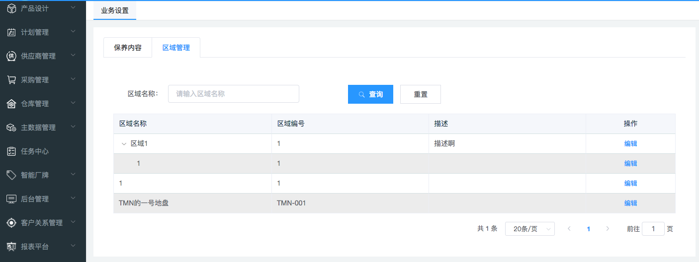Click the 供应商管理 sidebar icon
The width and height of the screenshot is (699, 262).
click(11, 56)
